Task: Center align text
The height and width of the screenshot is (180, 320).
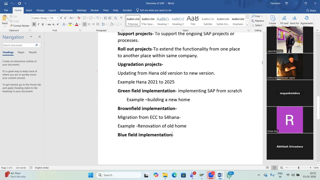Action: point(89,24)
